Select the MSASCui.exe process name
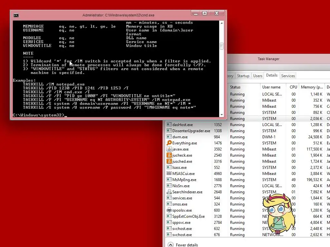 tap(183, 173)
